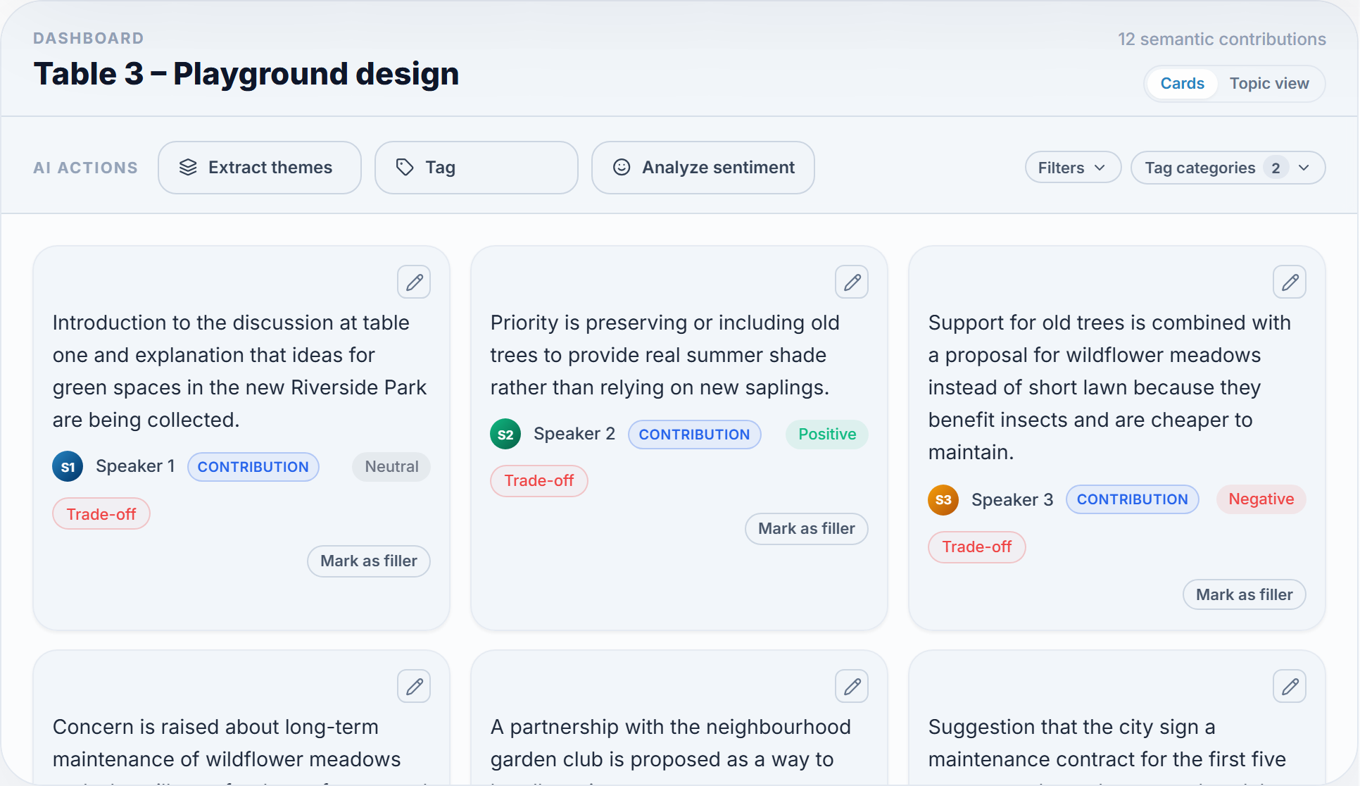1360x786 pixels.
Task: Click the 'Speaker 2' name
Action: 574,434
